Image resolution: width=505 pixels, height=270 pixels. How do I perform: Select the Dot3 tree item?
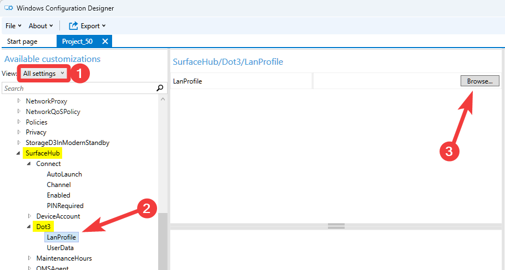click(x=43, y=227)
